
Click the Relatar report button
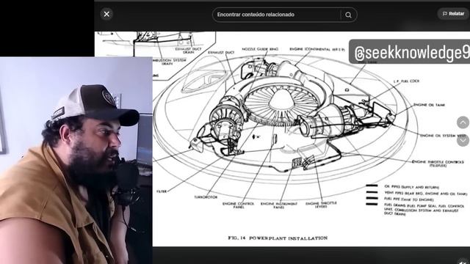[x=453, y=14]
